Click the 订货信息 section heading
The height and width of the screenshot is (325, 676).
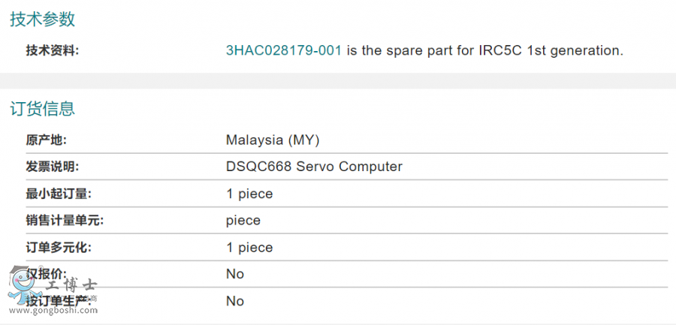tap(42, 109)
